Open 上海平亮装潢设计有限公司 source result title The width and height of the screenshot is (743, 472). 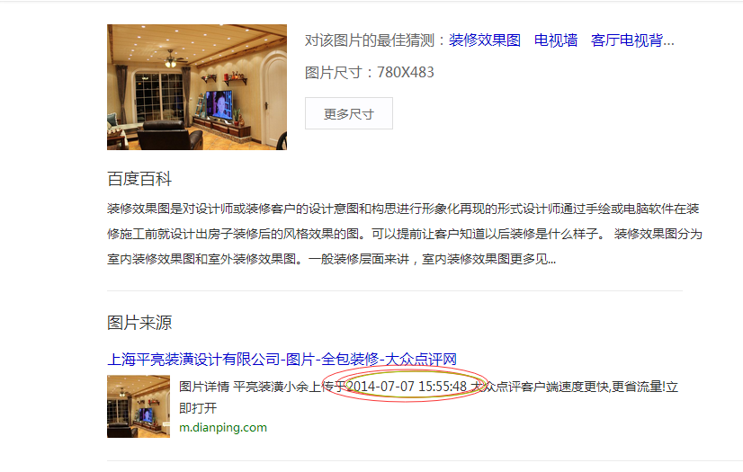pos(282,360)
